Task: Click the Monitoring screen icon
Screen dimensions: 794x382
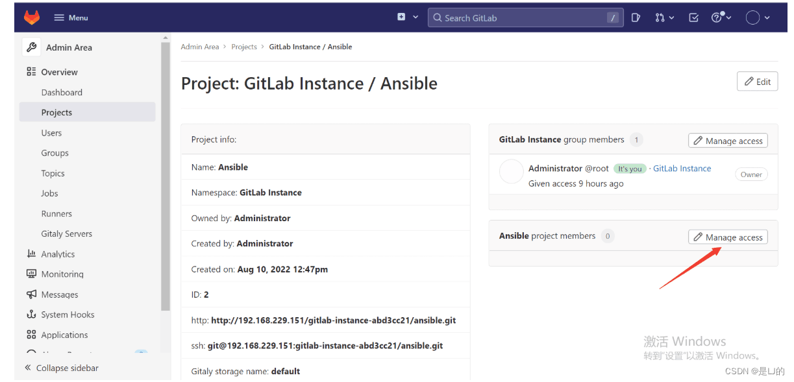Action: (x=31, y=274)
